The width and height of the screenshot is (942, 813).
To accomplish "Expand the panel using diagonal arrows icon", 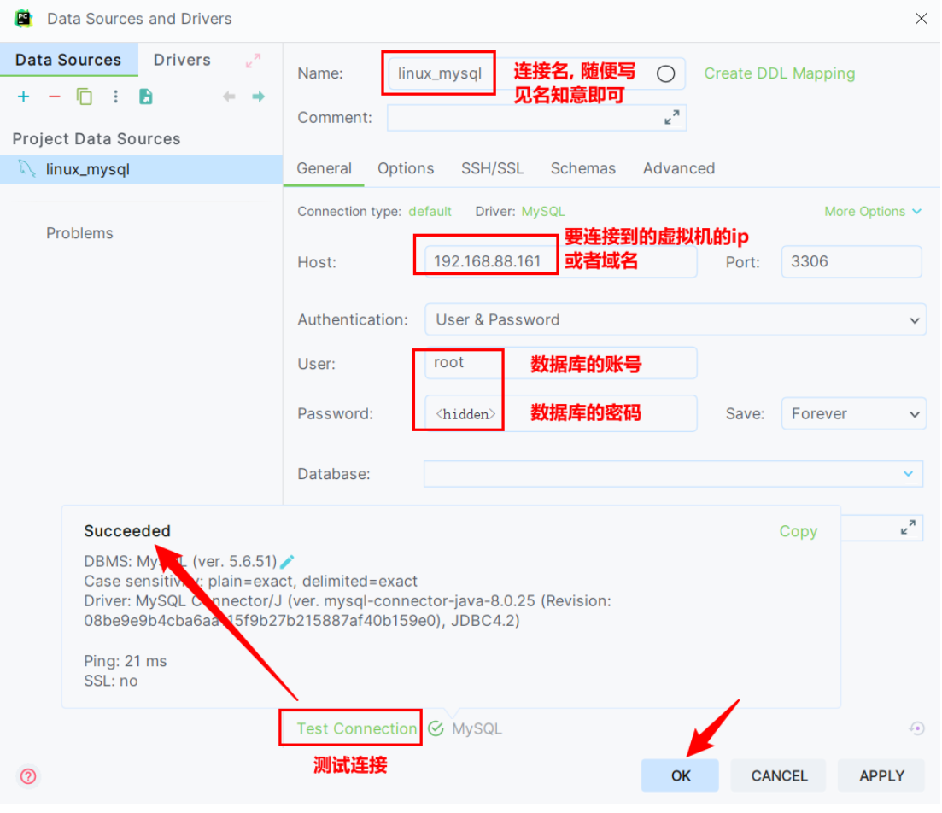I will (251, 60).
